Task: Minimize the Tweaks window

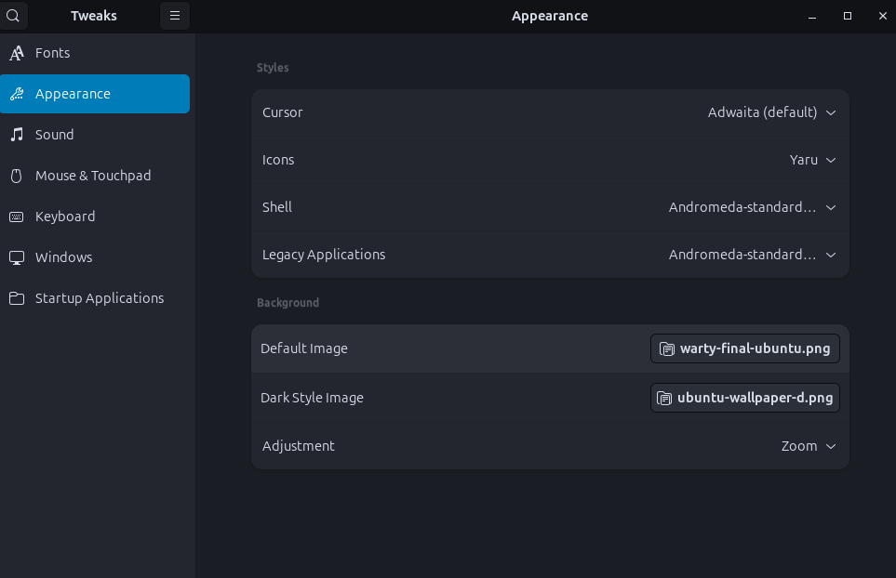Action: click(x=812, y=16)
